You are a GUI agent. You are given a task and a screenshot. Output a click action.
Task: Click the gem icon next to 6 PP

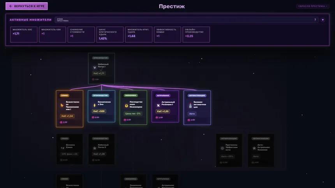click(93, 117)
